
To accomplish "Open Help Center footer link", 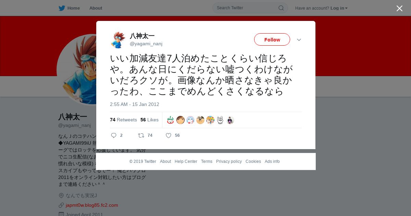I will 186,161.
